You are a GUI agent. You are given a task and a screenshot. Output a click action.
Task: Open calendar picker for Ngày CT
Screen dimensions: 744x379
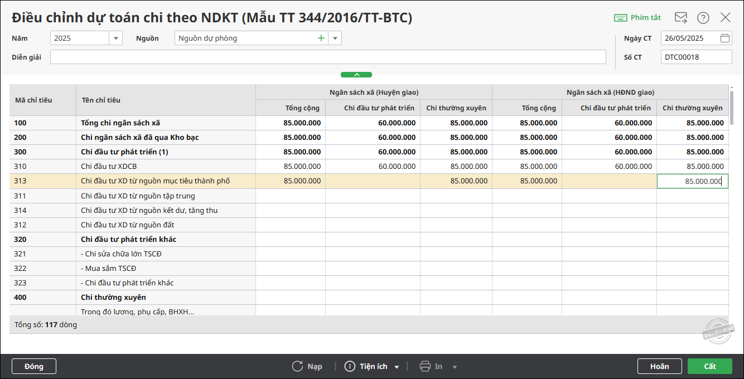tap(725, 38)
